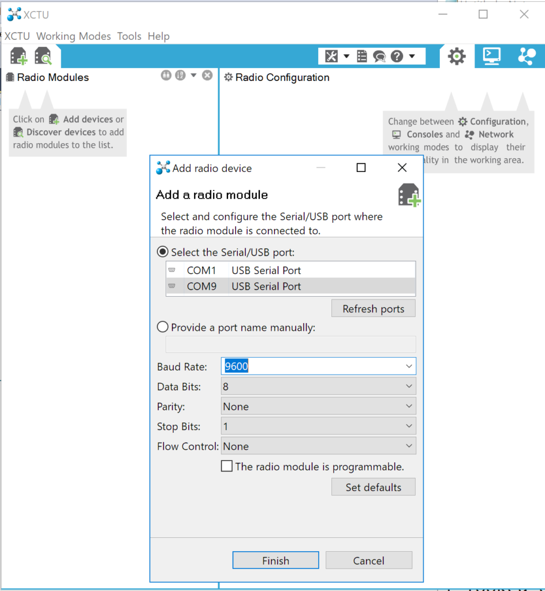Click the feedback speech bubbles icon
The image size is (545, 591).
pyautogui.click(x=379, y=57)
